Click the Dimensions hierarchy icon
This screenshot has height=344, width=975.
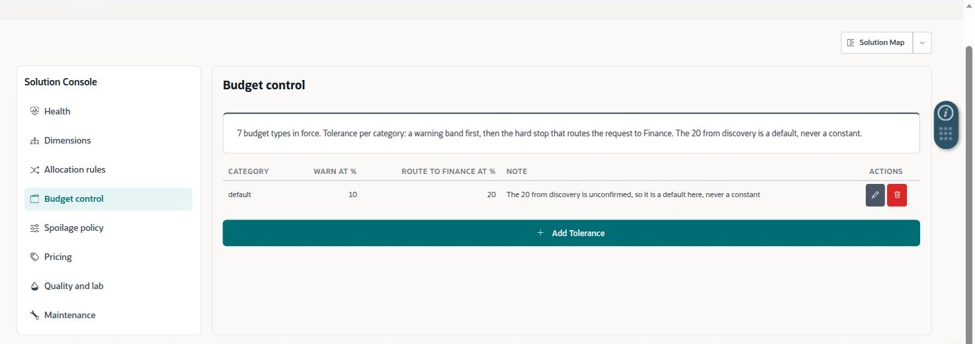click(x=34, y=140)
